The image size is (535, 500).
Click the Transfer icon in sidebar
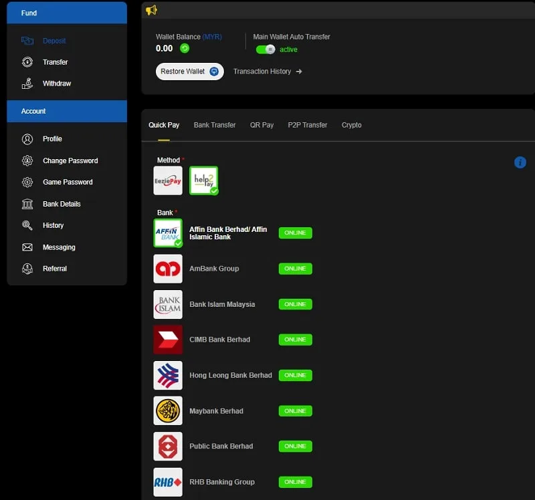[x=27, y=61]
